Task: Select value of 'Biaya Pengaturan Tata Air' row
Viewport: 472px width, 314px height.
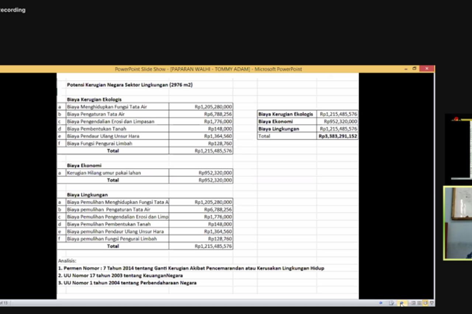Action: (x=201, y=114)
